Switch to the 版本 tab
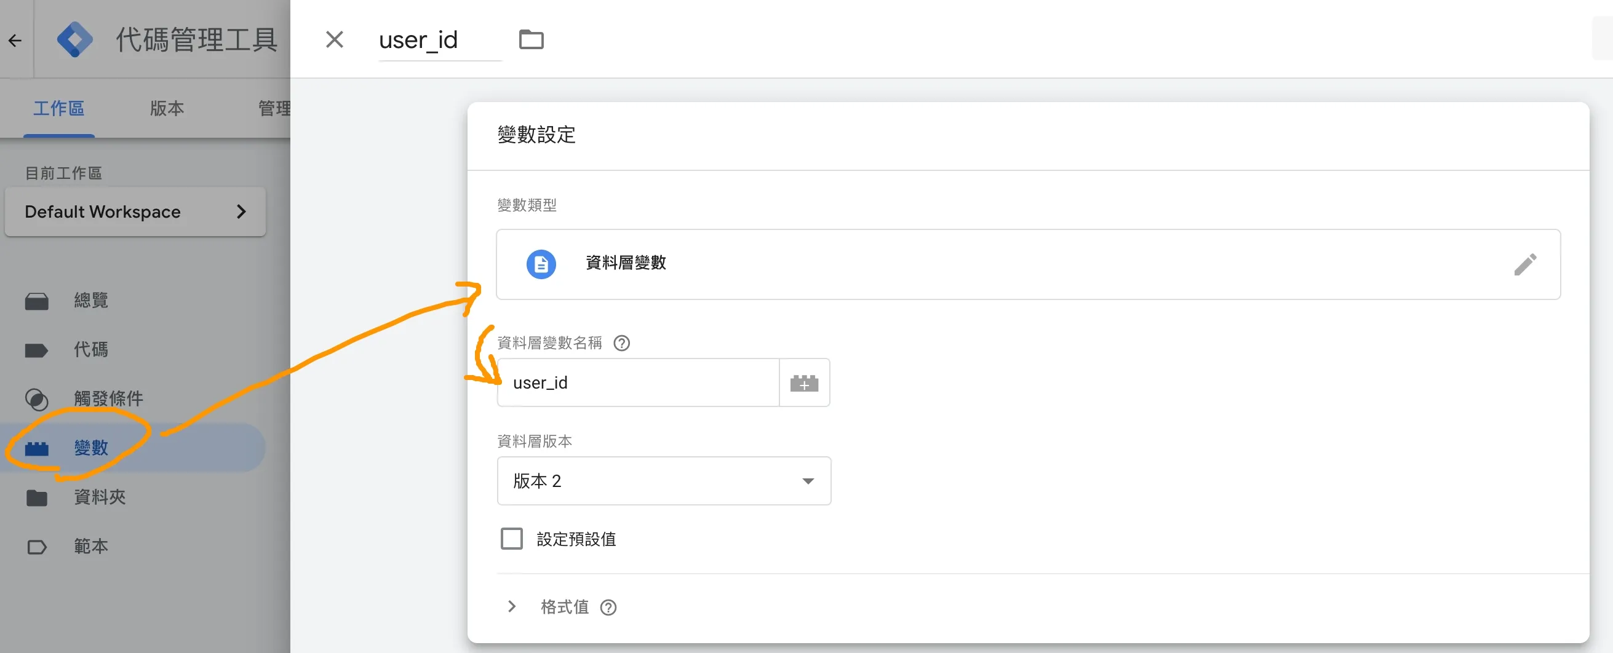This screenshot has width=1613, height=653. [x=167, y=108]
